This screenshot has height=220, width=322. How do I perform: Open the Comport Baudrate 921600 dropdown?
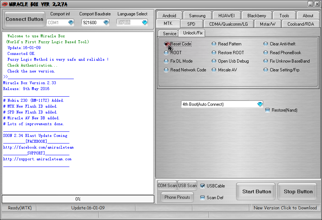click(x=95, y=22)
